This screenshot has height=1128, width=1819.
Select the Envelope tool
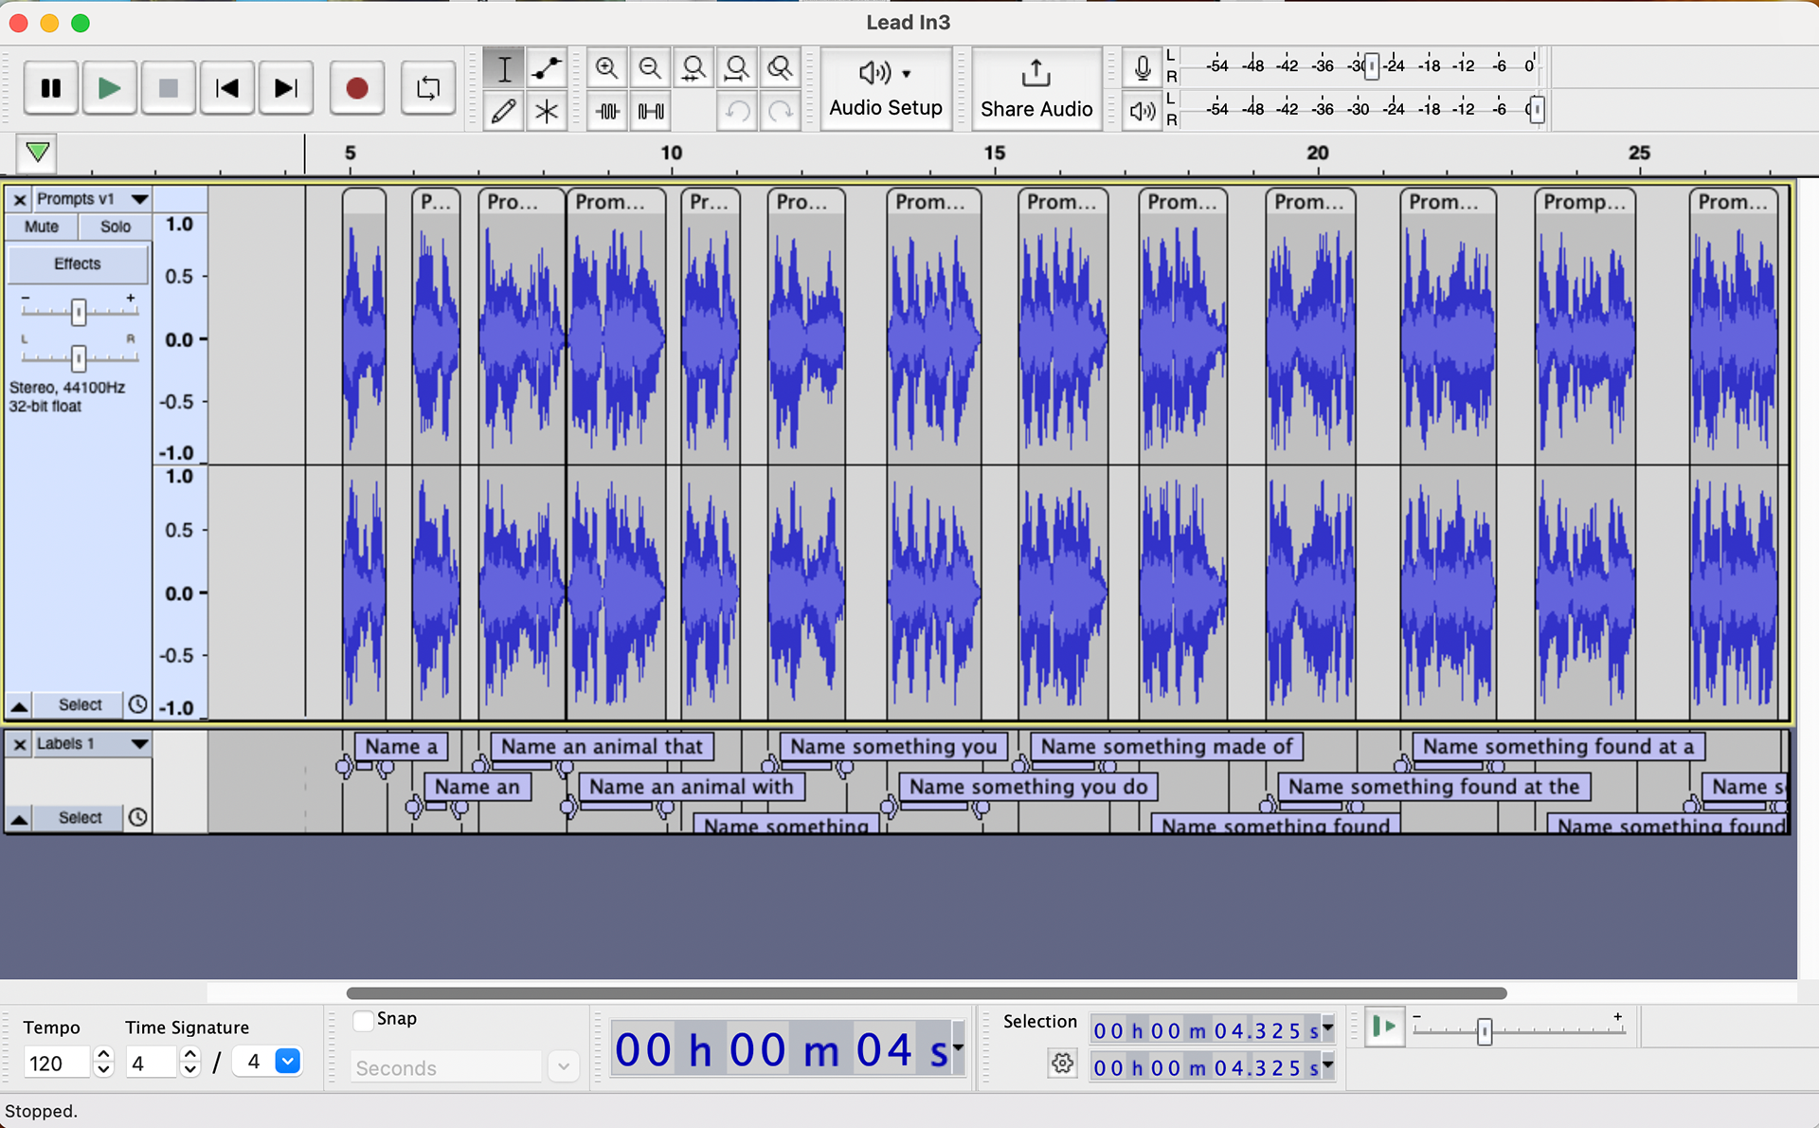click(547, 68)
